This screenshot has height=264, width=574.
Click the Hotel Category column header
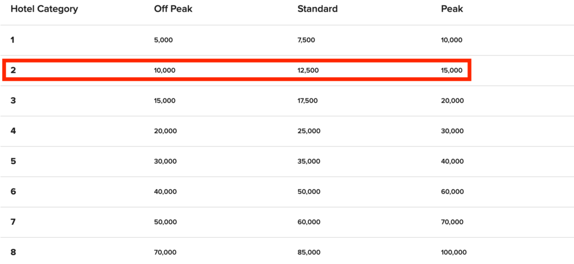(44, 9)
